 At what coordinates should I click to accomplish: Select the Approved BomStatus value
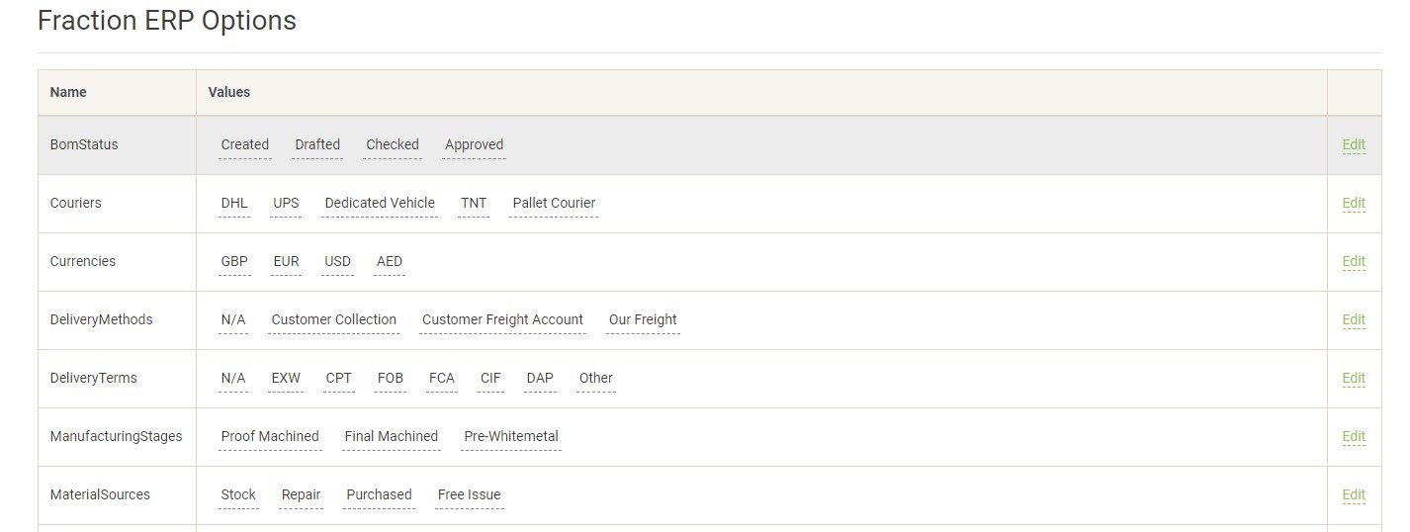pyautogui.click(x=474, y=144)
